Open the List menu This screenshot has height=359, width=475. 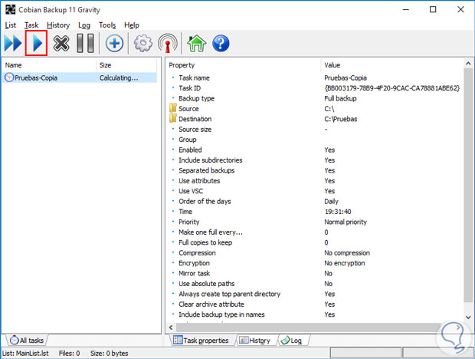tap(10, 25)
